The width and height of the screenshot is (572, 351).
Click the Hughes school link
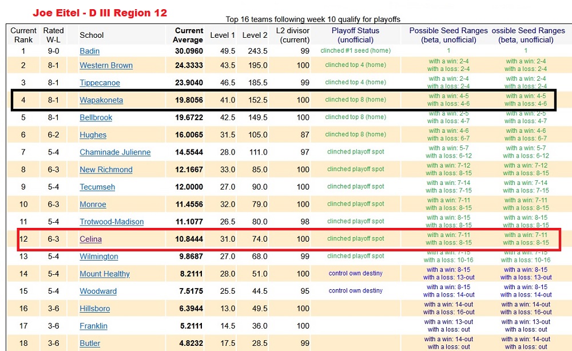(93, 135)
